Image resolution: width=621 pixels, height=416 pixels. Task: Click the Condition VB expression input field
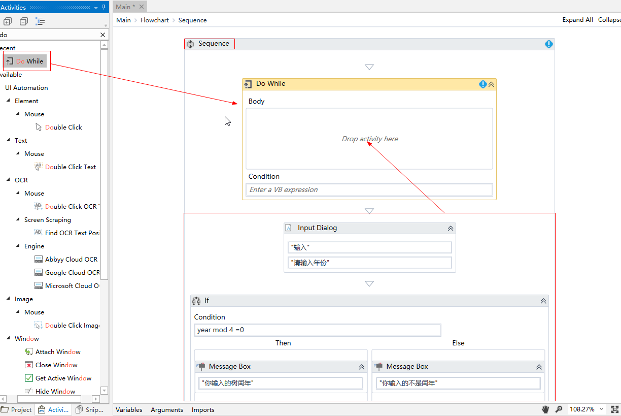(x=369, y=189)
